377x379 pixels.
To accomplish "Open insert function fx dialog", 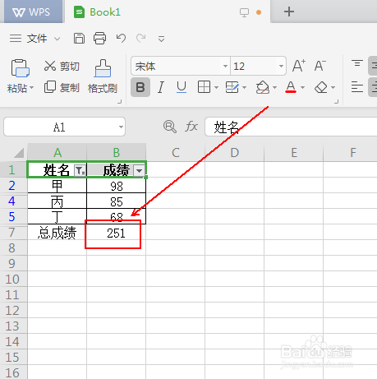I will click(x=191, y=127).
